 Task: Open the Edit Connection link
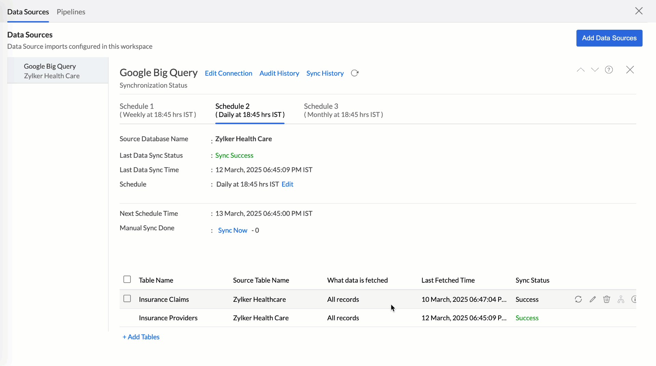tap(228, 73)
